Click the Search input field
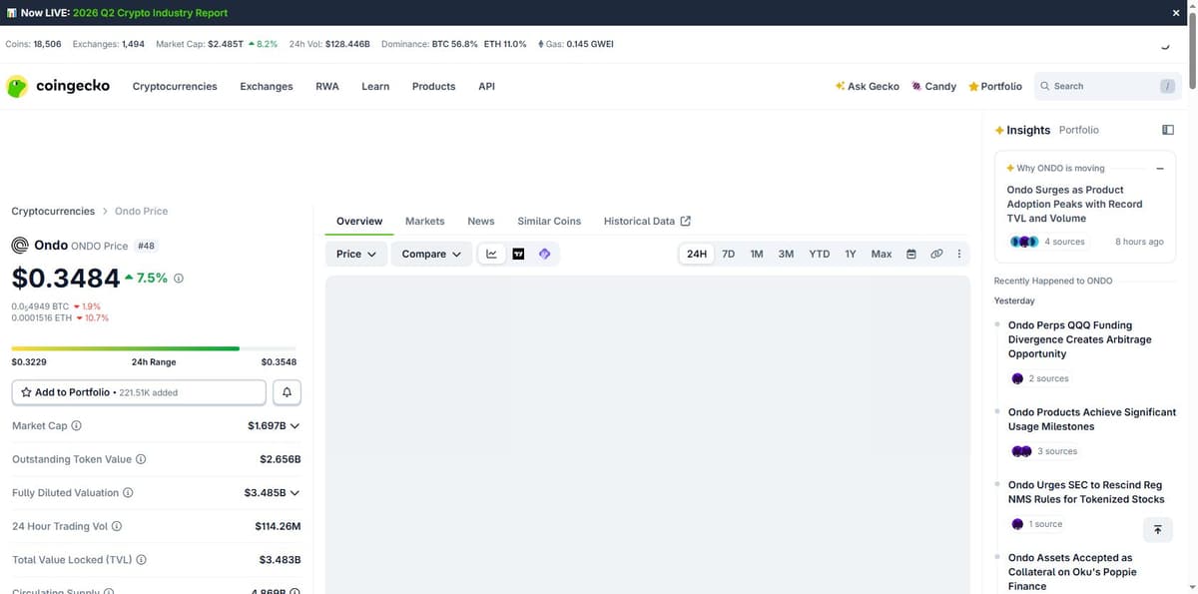Image resolution: width=1198 pixels, height=594 pixels. (1107, 86)
